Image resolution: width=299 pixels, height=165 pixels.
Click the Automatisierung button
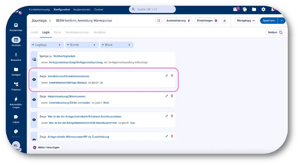(178, 21)
